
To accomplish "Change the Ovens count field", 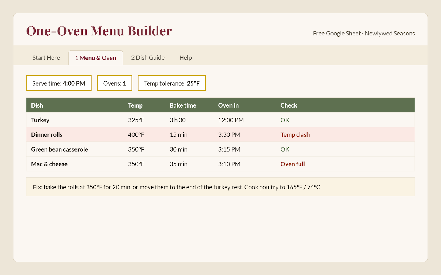I will (115, 83).
